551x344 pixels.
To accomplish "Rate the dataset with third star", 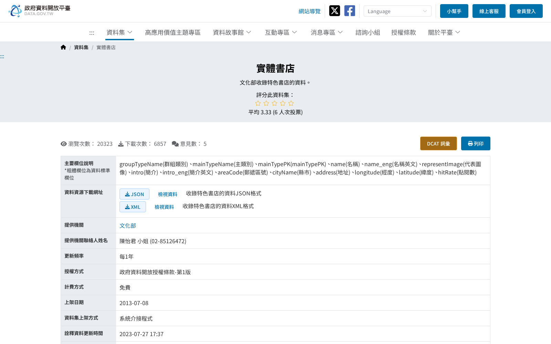I will tap(274, 103).
